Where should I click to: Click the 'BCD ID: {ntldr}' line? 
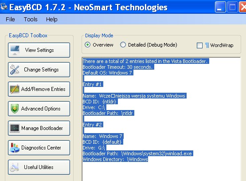(100, 102)
